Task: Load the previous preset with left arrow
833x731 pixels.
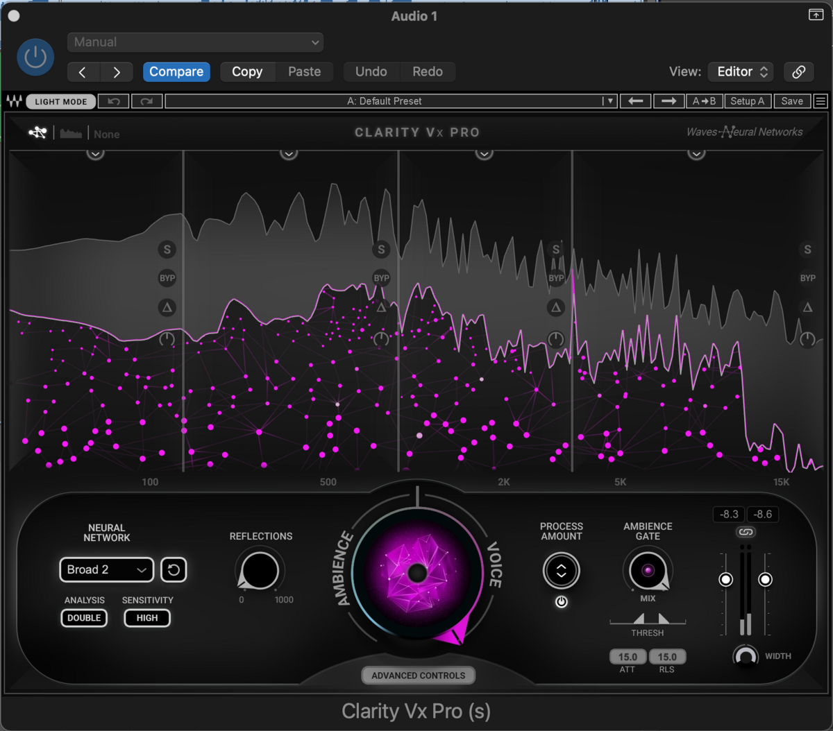Action: pos(635,101)
